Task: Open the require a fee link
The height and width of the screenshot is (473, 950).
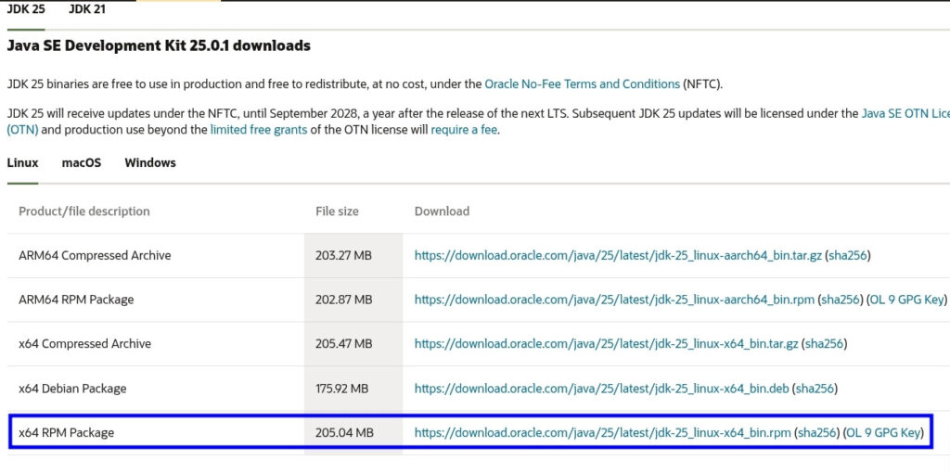Action: [464, 130]
